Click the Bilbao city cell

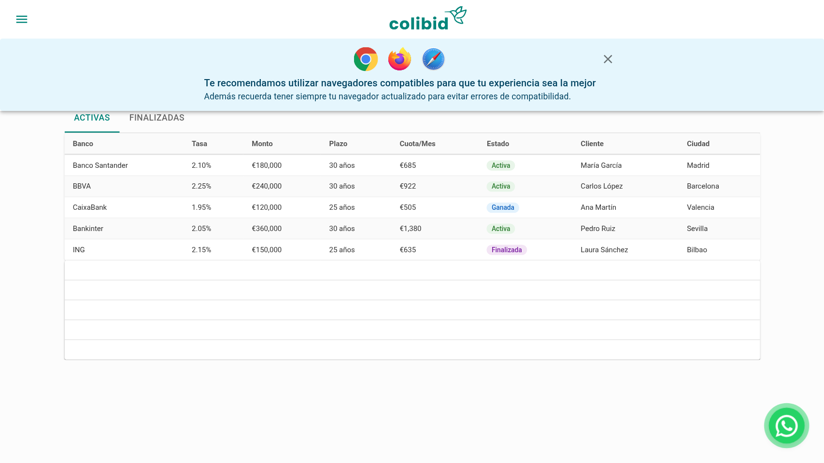(x=697, y=250)
